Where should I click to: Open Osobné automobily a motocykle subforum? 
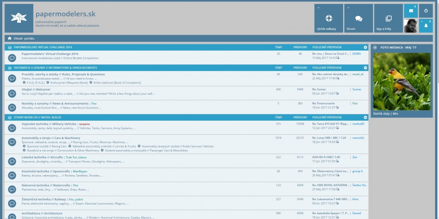pos(146,151)
